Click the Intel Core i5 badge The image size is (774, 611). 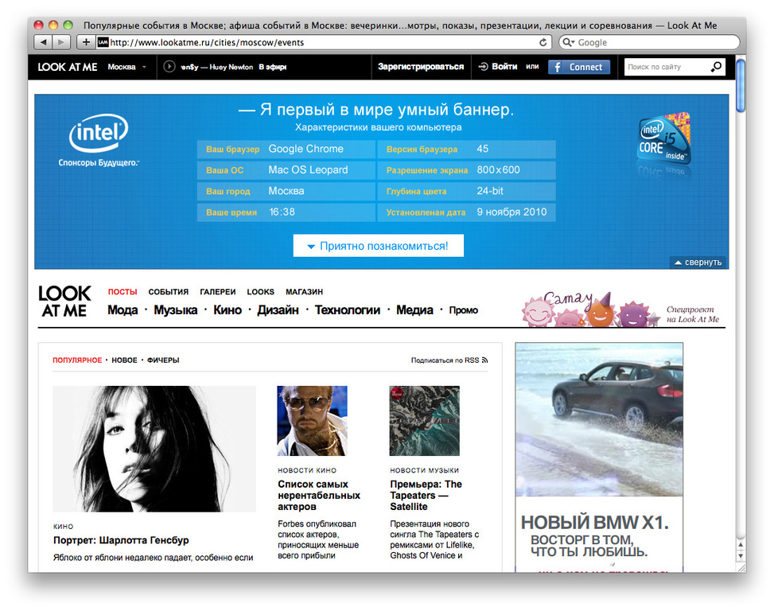click(x=664, y=138)
